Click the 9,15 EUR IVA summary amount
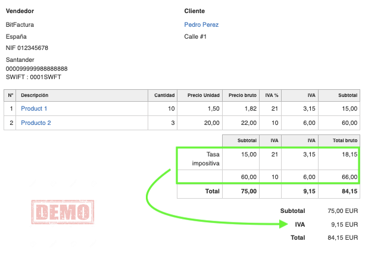The width and height of the screenshot is (365, 254). [346, 224]
